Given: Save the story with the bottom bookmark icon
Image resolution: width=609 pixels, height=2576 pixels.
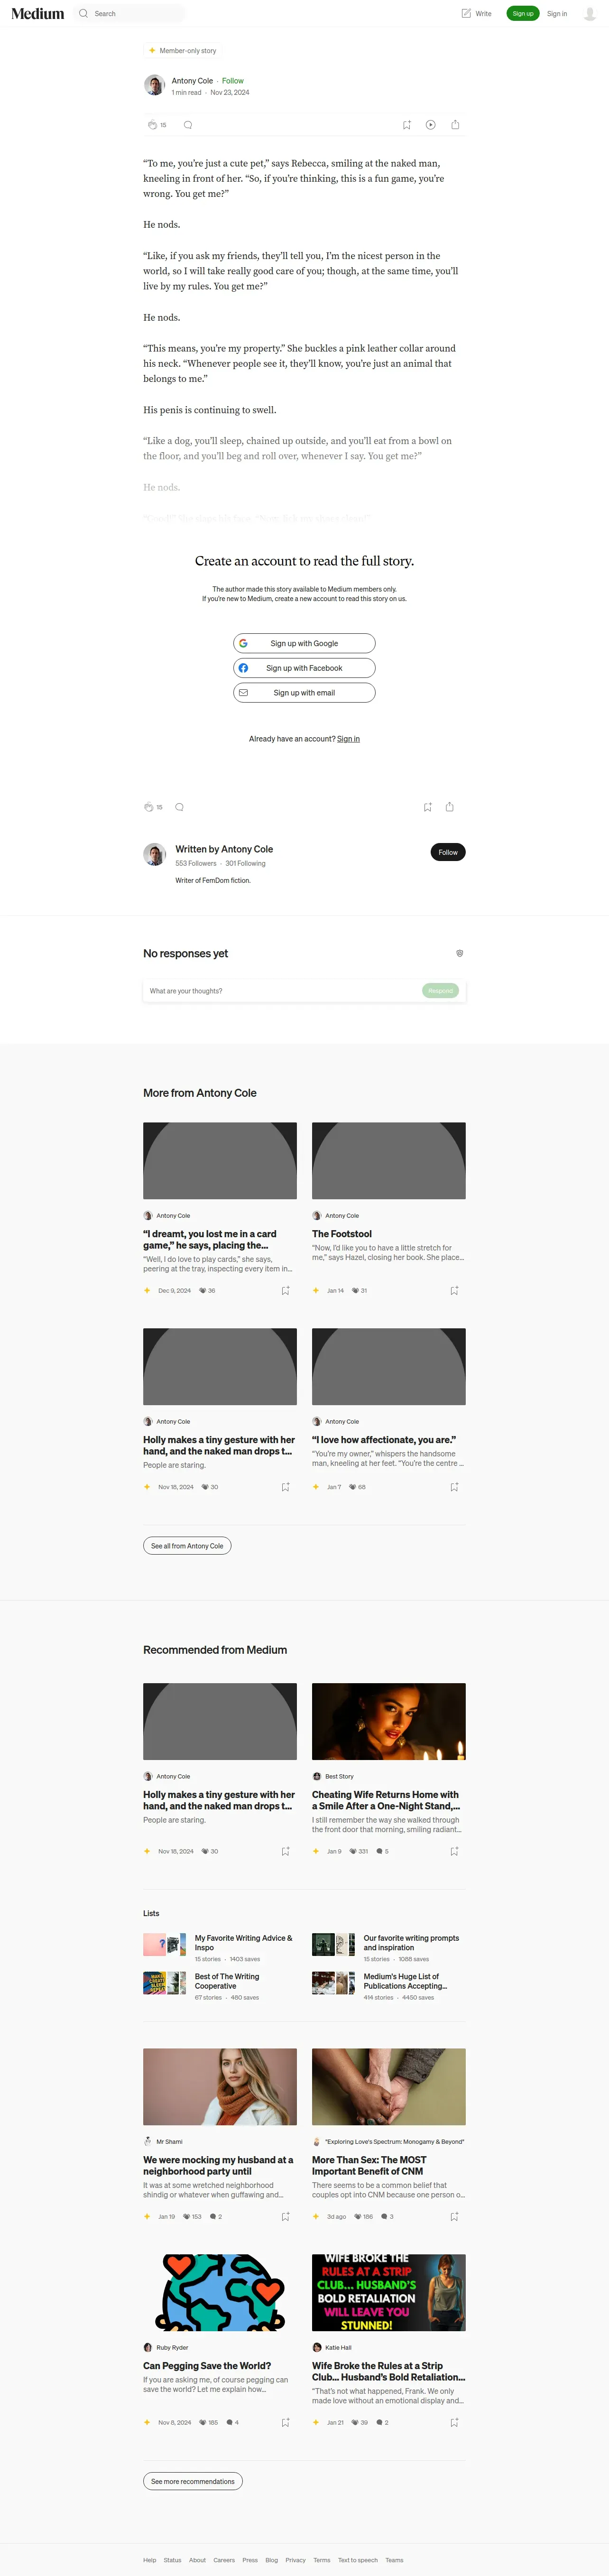Looking at the screenshot, I should 428,807.
